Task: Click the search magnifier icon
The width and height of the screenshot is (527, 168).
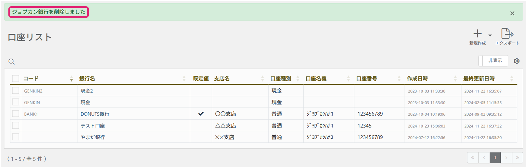Action: coord(11,62)
